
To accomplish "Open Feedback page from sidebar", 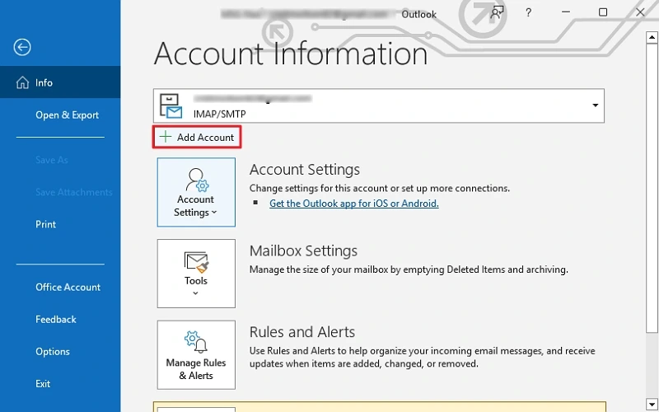I will coord(56,320).
